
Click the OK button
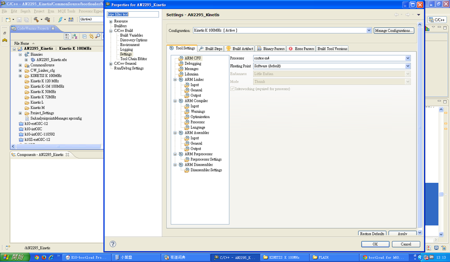(375, 244)
